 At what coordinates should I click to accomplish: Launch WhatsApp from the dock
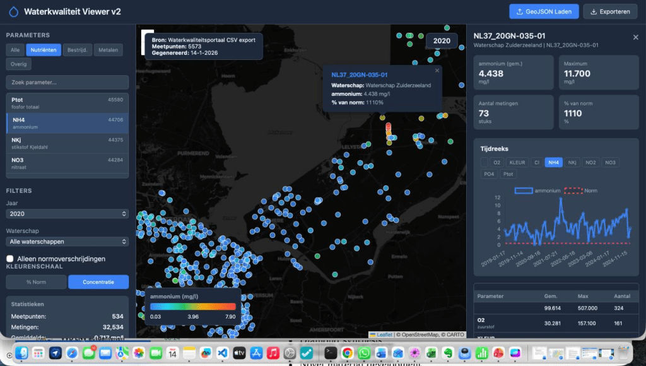pos(364,353)
